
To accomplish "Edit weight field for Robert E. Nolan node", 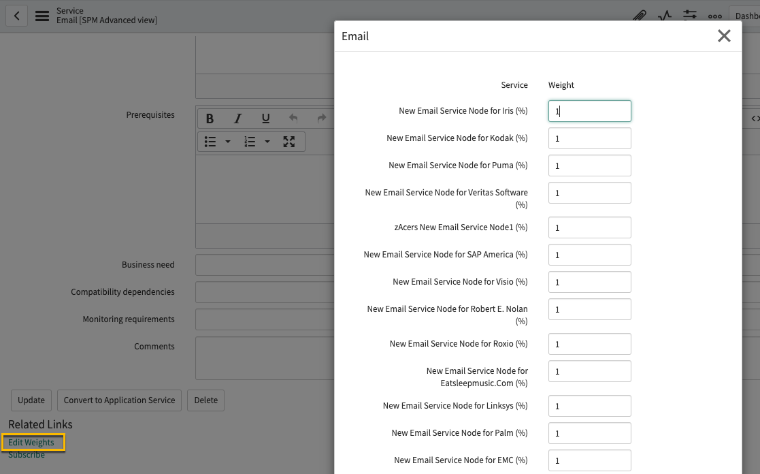I will [x=590, y=309].
